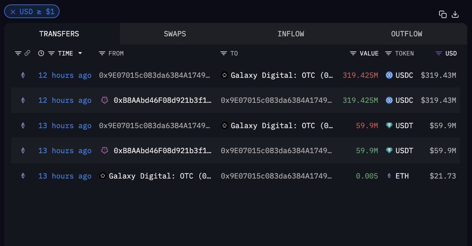
Task: Click USDT token icon in third row
Action: [x=389, y=126]
